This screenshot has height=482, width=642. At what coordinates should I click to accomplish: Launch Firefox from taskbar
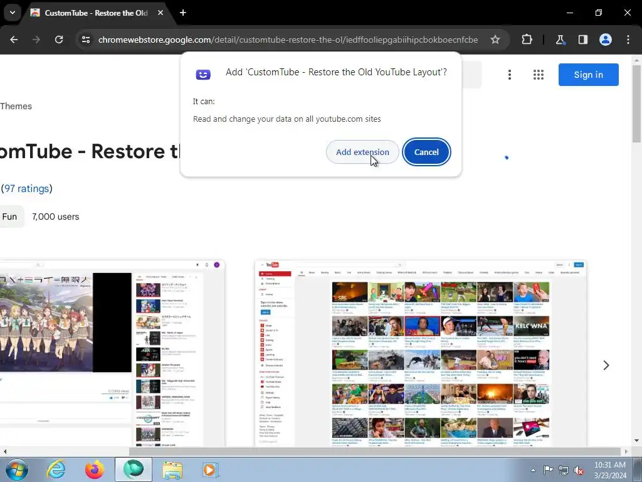pyautogui.click(x=95, y=469)
